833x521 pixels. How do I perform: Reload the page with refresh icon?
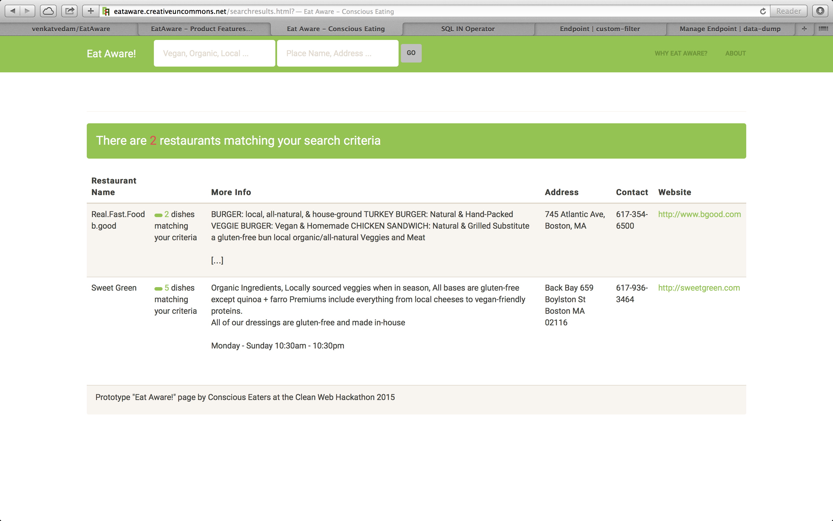[763, 11]
